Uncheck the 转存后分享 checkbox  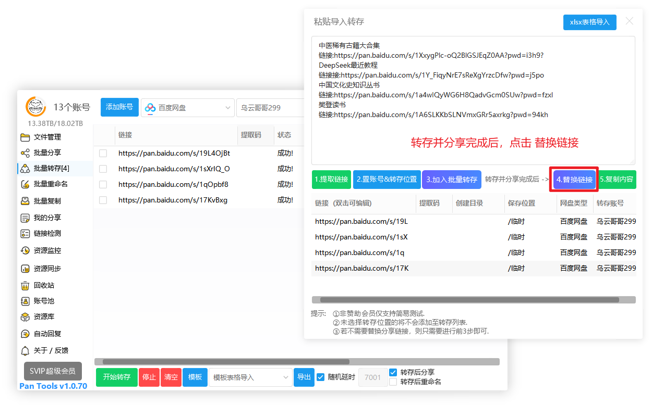click(x=393, y=373)
